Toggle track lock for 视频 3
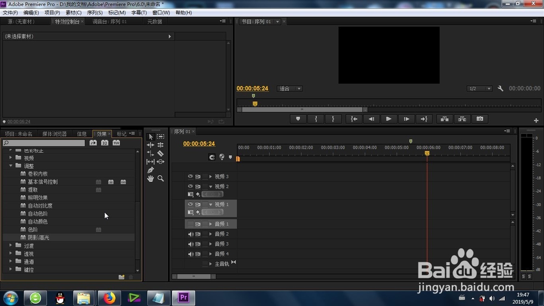This screenshot has width=544, height=306. click(205, 176)
